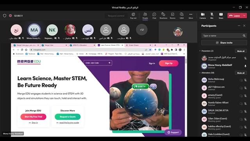Select Learn Science, Master STEM browser tab
250x141 pixels.
pos(110,45)
